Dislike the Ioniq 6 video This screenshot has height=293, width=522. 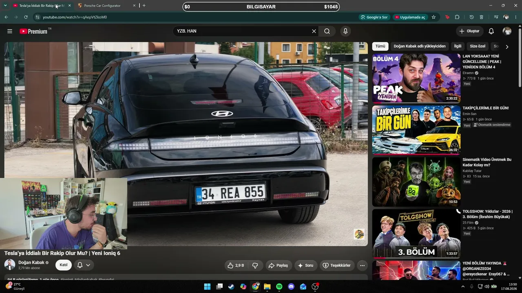[x=255, y=265]
